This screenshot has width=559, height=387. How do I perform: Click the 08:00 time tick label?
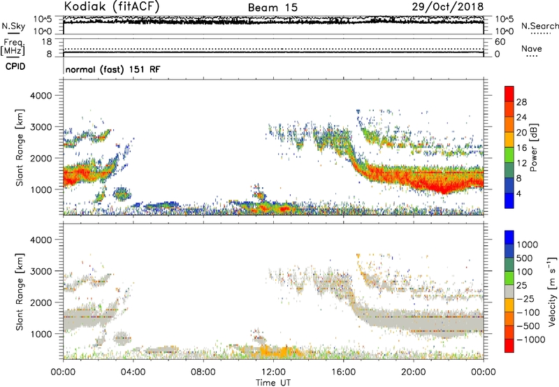point(203,372)
